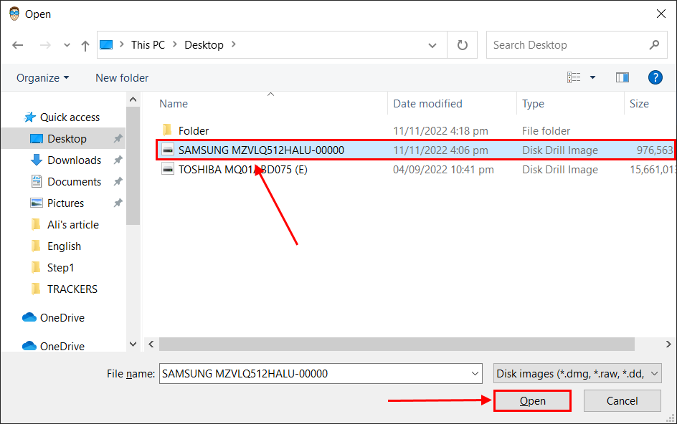Open the TRACKERS folder
The image size is (677, 424).
72,289
